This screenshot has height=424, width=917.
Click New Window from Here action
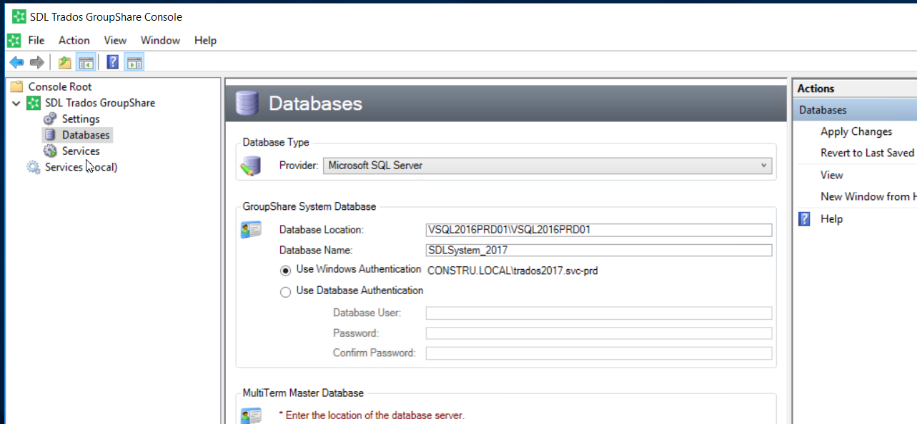[x=868, y=196]
